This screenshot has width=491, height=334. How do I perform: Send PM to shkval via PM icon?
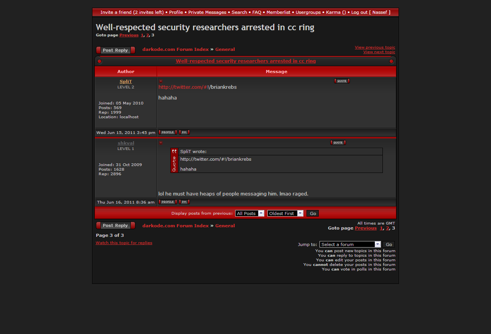pos(184,202)
